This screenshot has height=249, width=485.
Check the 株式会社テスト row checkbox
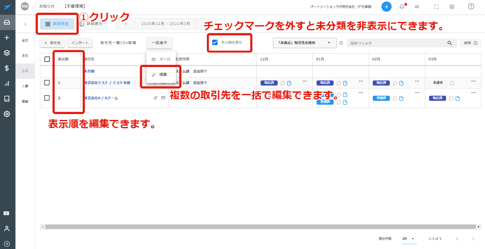[x=47, y=82]
